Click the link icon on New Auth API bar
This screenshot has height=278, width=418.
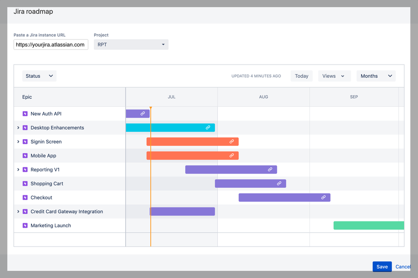pos(143,114)
